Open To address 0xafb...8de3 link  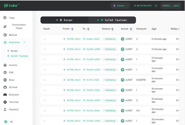point(93,39)
